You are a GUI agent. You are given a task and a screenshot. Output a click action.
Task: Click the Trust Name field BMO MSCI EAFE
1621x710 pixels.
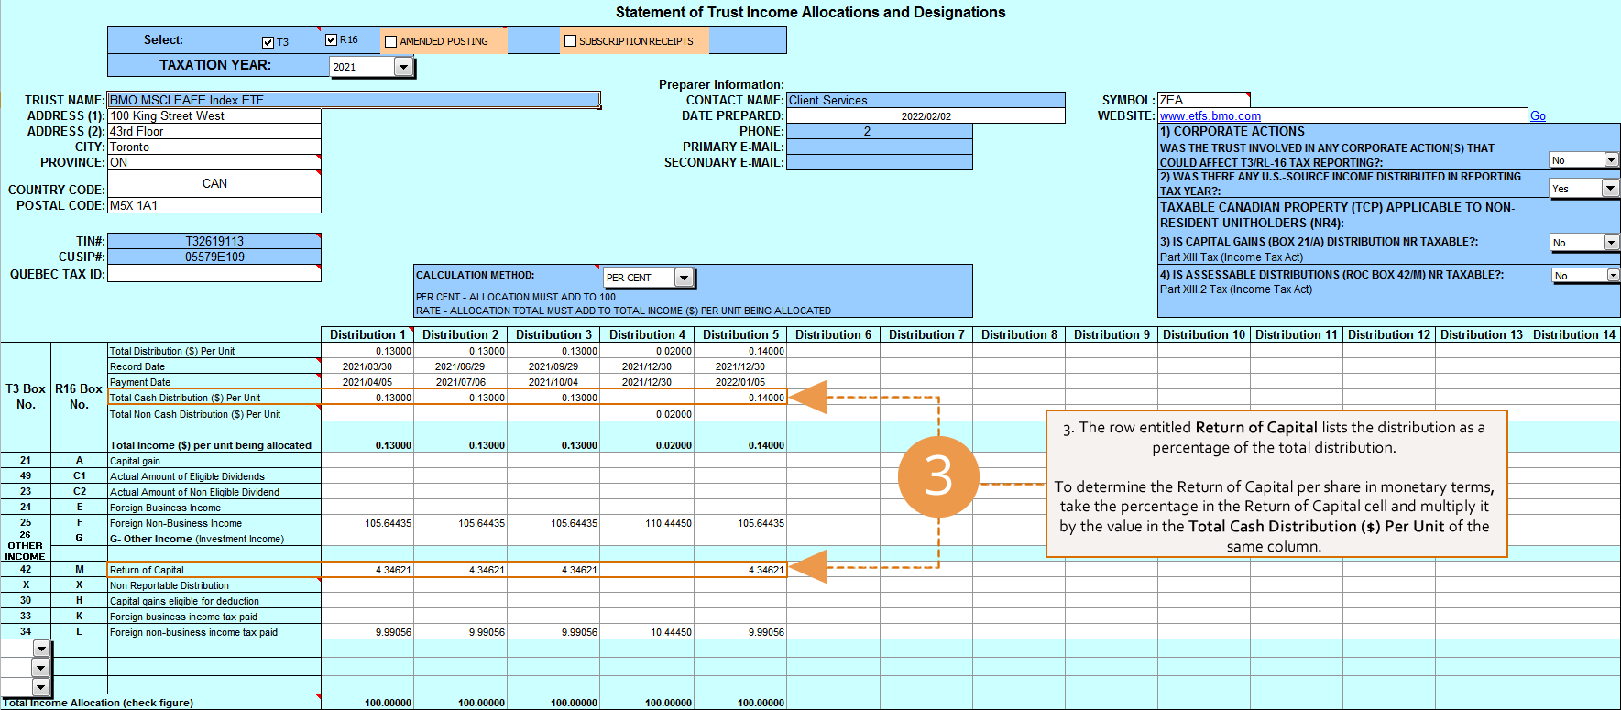pyautogui.click(x=353, y=100)
